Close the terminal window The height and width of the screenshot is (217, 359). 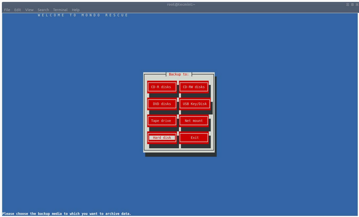tap(357, 5)
